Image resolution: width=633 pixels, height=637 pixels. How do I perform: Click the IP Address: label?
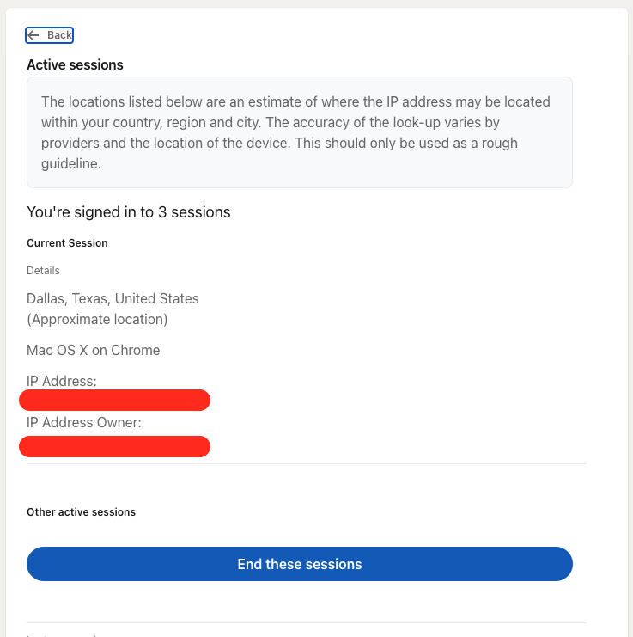(62, 381)
